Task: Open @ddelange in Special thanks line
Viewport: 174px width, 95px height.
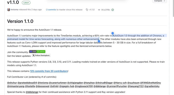Action: [x=32, y=92]
